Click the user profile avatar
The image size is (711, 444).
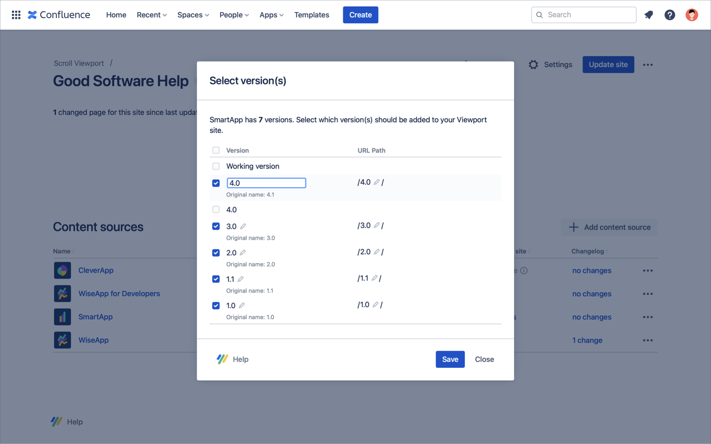(x=691, y=15)
